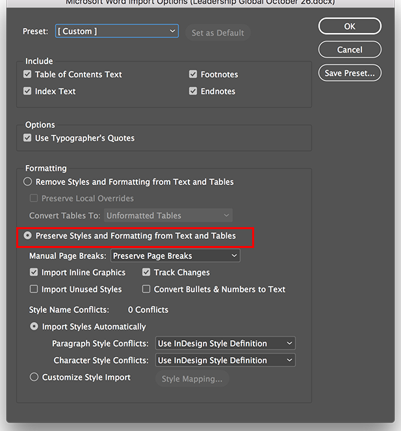Select Remove Styles and Formatting radio
The width and height of the screenshot is (401, 431).
point(28,182)
